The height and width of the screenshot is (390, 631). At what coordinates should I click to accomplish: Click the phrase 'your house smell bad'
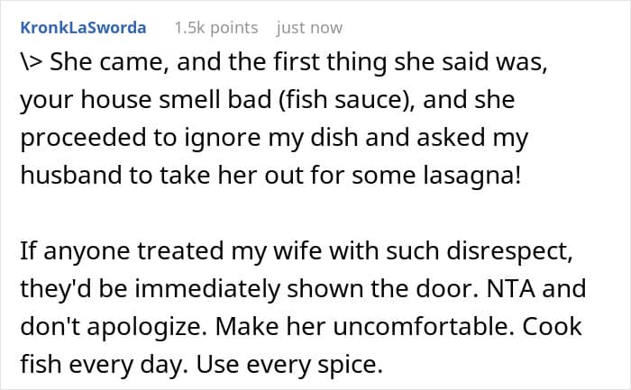(x=146, y=100)
